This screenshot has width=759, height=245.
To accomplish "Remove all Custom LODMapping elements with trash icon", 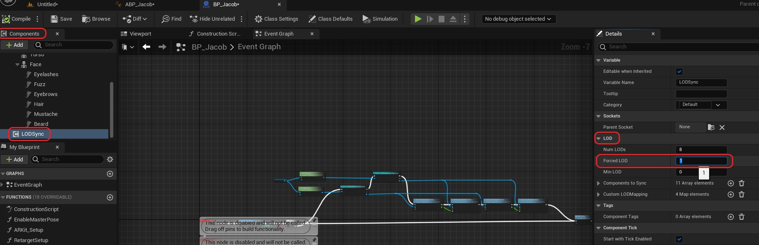I will click(742, 195).
